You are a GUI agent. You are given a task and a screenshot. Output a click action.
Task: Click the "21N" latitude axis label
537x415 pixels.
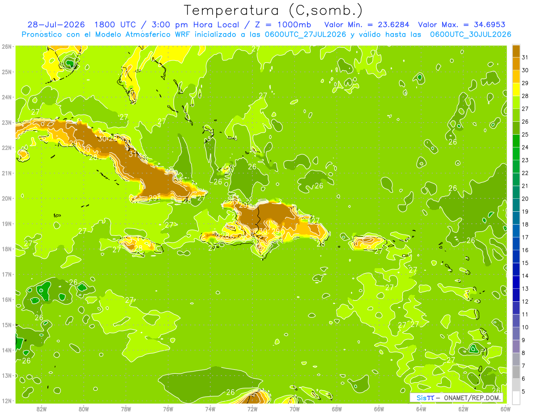(x=7, y=173)
